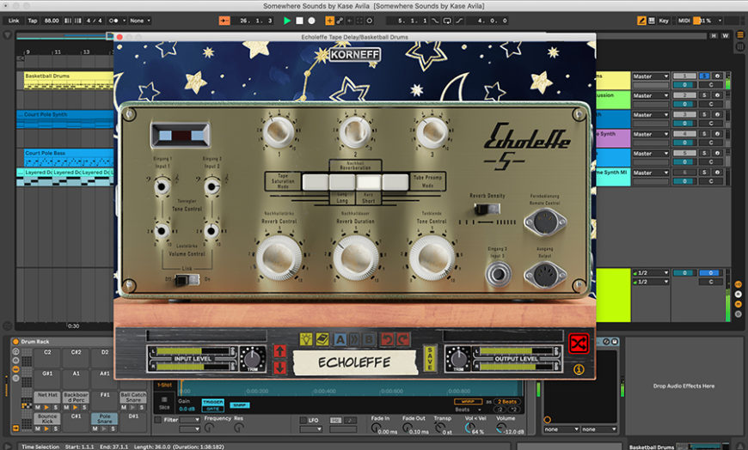Adjust the input level TRIM knob
The height and width of the screenshot is (450, 748).
(x=253, y=357)
